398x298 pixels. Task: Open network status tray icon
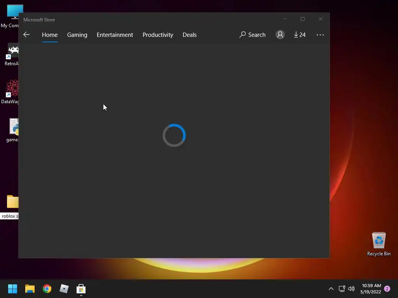coord(342,289)
